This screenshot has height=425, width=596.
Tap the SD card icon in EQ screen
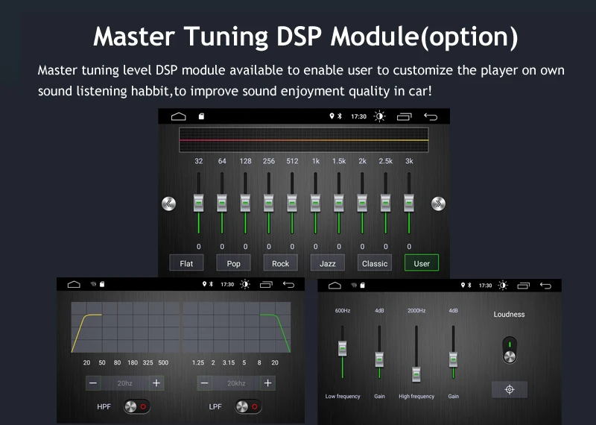201,116
